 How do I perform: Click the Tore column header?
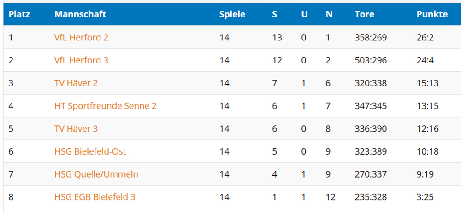365,14
